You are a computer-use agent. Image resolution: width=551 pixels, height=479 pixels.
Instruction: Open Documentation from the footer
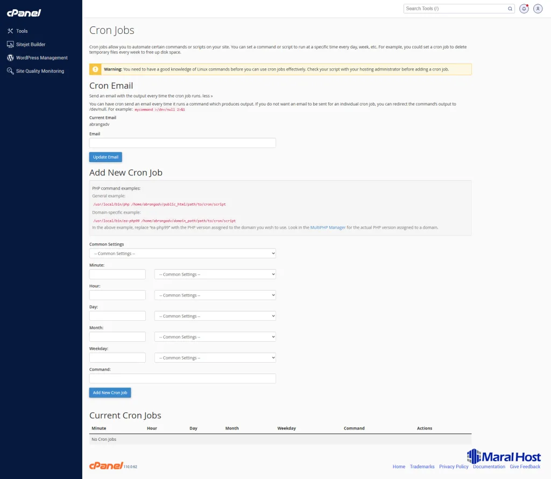click(489, 467)
